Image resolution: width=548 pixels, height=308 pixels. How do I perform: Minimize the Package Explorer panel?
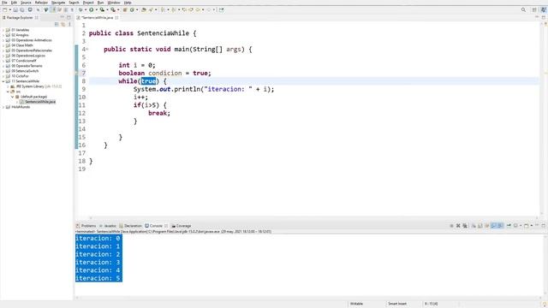(63, 17)
